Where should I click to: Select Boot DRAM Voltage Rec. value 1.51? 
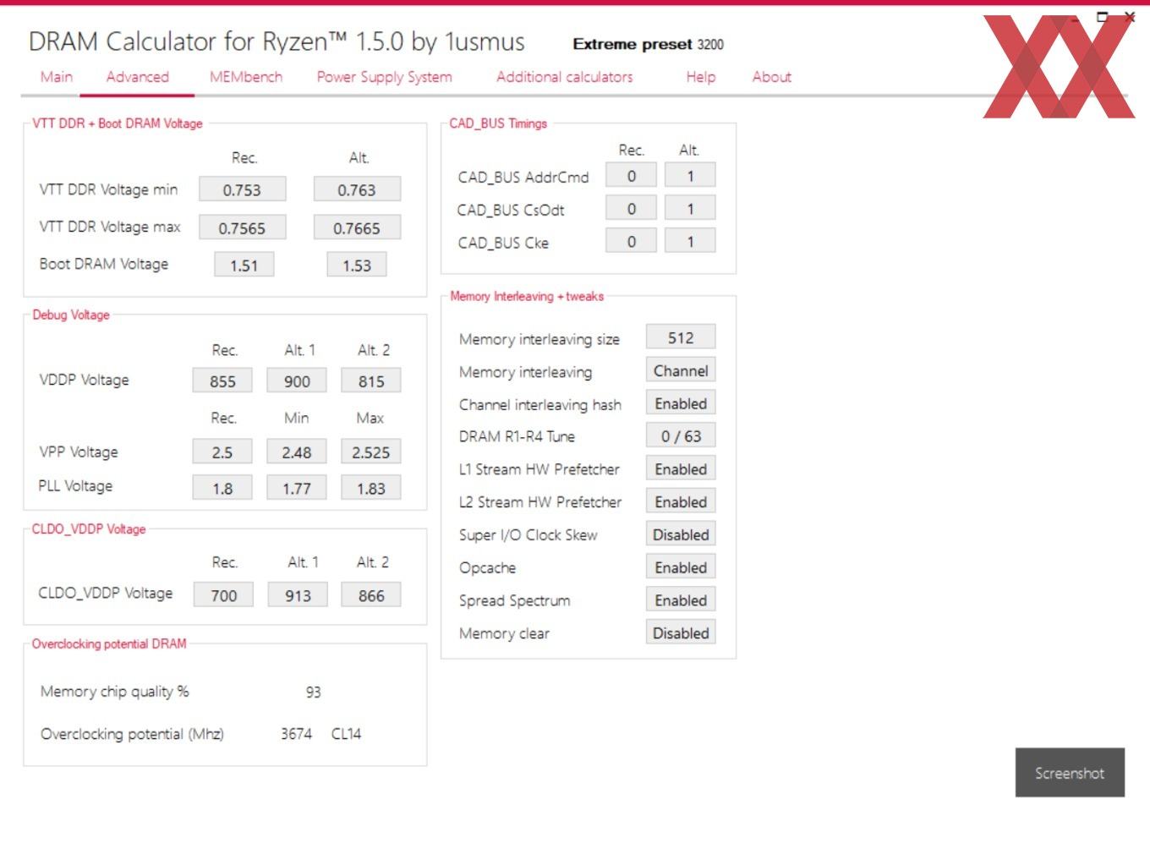click(244, 265)
